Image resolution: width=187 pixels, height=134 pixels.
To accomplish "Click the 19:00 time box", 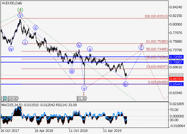I will coord(13,98).
